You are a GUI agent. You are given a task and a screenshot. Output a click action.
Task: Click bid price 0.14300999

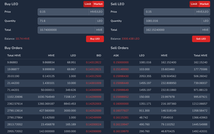tap(94, 90)
